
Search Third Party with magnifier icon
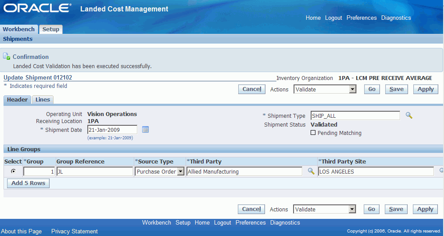(311, 171)
